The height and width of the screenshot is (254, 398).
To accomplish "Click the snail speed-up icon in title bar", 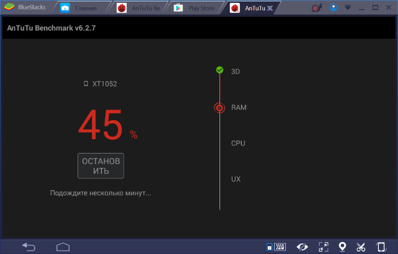I will [x=317, y=8].
